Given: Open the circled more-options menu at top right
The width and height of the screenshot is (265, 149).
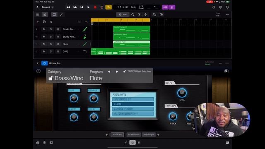Looking at the screenshot, I should click(x=227, y=7).
